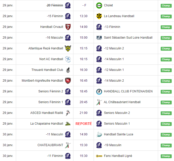Image resolution: width=174 pixels, height=161 pixels.
Task: Click HANDBALL CLUB FONTENAISIEN logo
Action: [x=99, y=91]
